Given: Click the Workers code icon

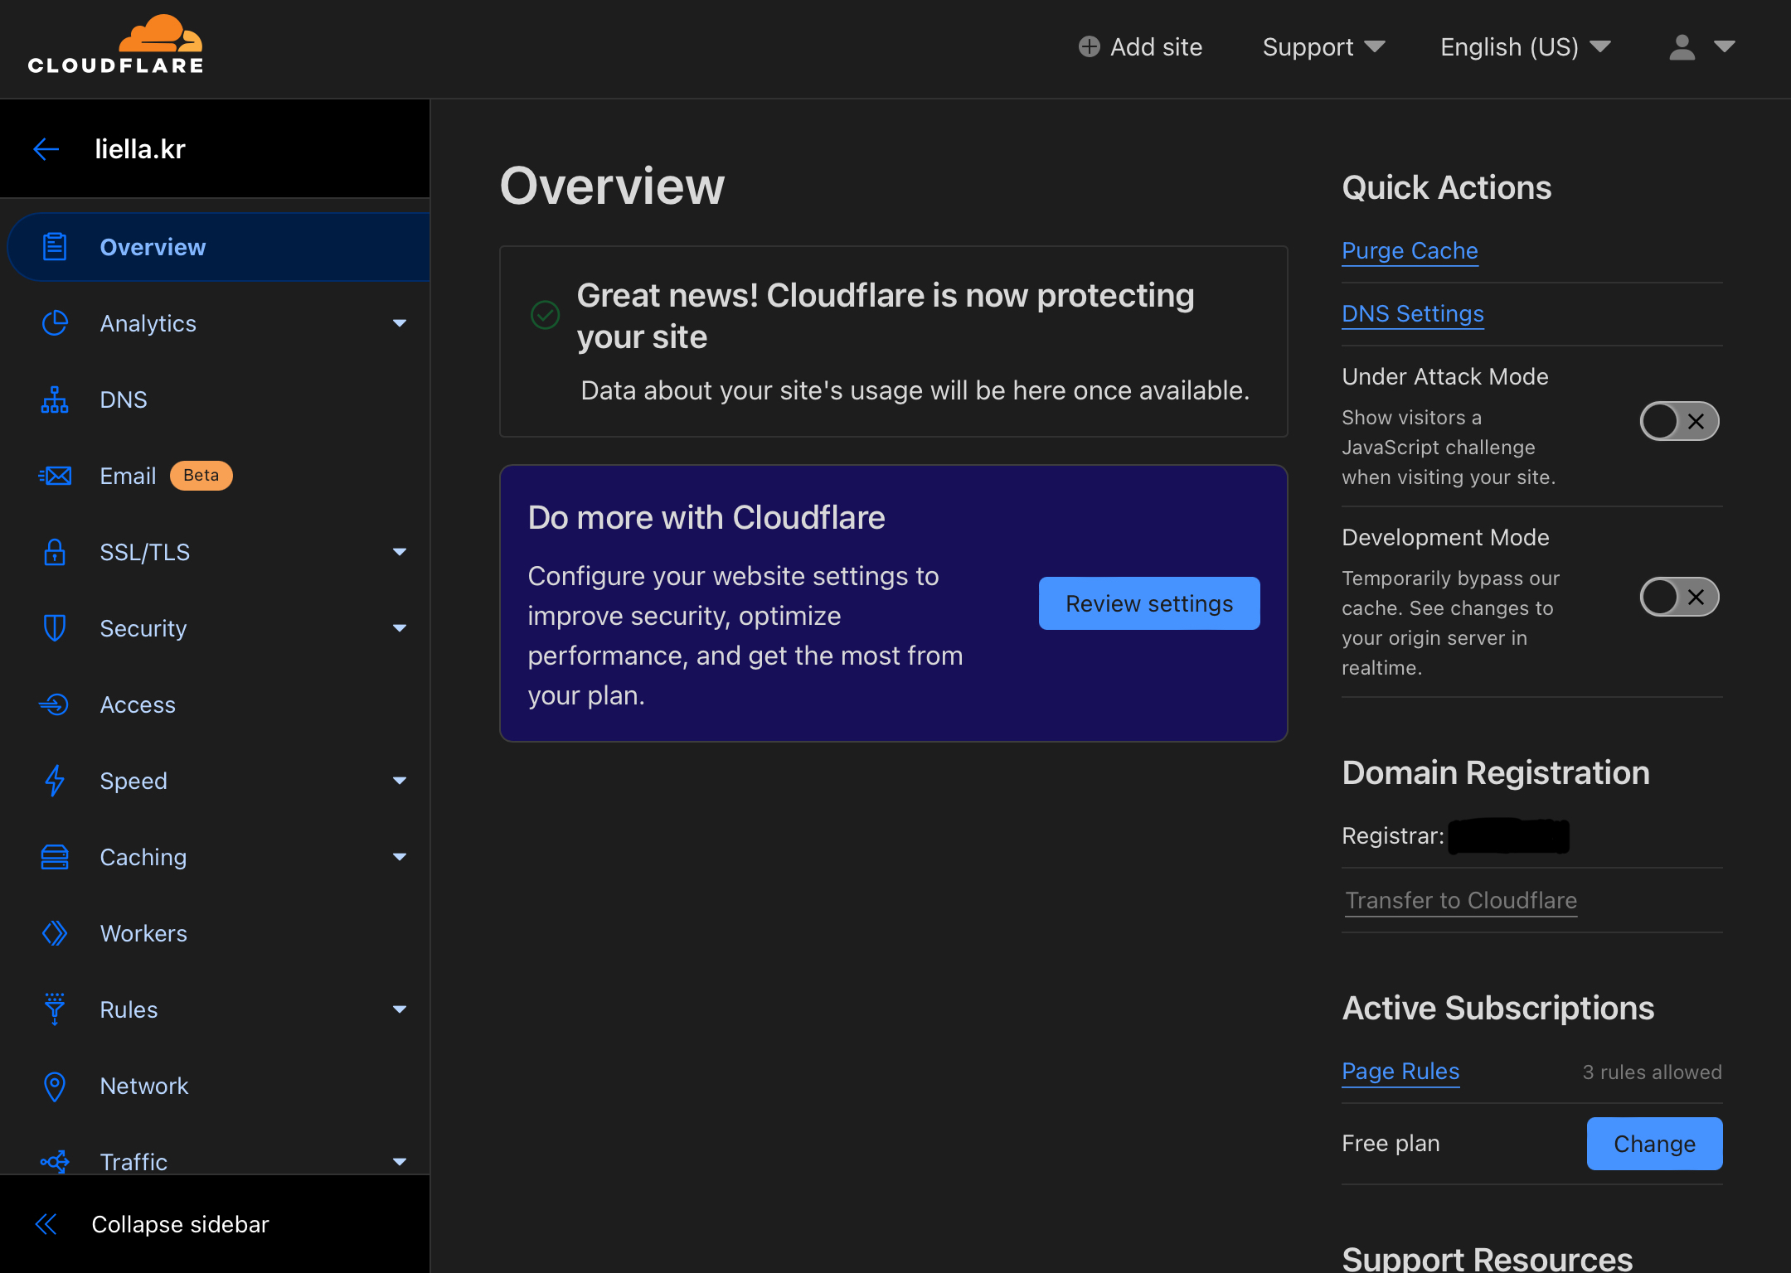Looking at the screenshot, I should pyautogui.click(x=55, y=933).
